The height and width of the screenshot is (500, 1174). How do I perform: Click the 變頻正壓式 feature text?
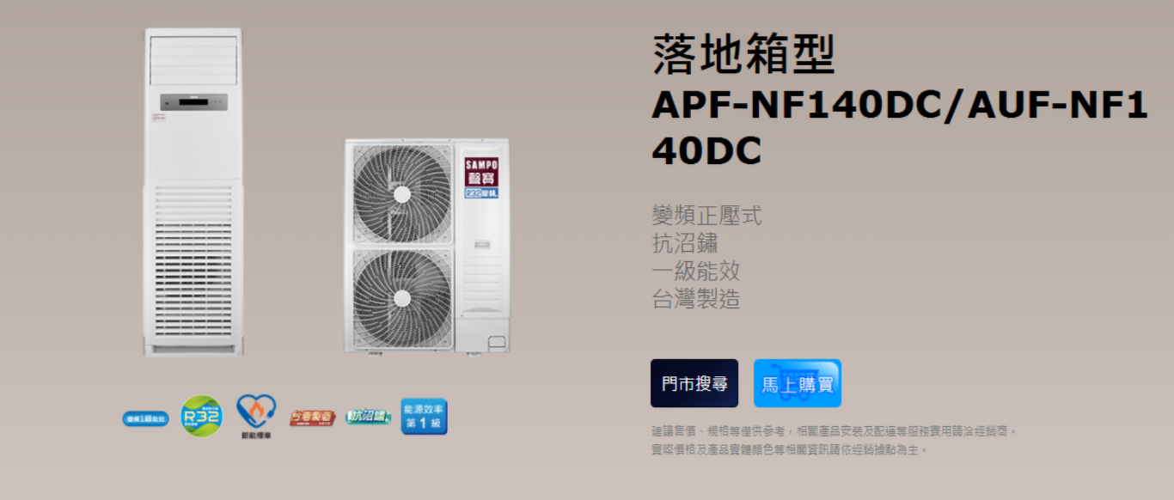click(x=706, y=216)
